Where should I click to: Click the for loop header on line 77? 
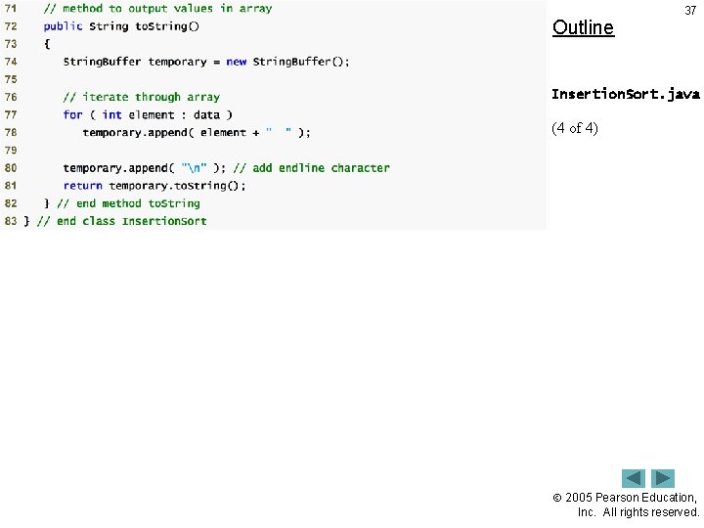(x=148, y=115)
